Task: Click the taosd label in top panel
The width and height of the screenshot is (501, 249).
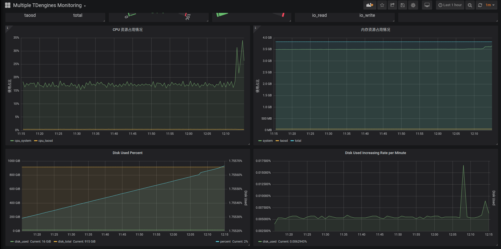Action: point(30,15)
